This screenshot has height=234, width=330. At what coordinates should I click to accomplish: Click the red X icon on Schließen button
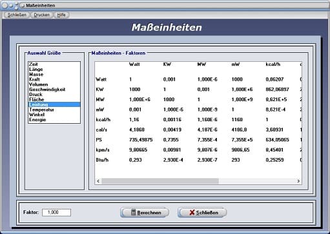pyautogui.click(x=192, y=213)
